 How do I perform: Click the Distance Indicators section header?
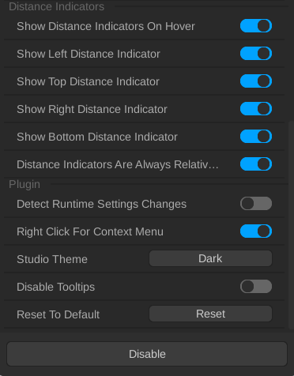pos(56,6)
